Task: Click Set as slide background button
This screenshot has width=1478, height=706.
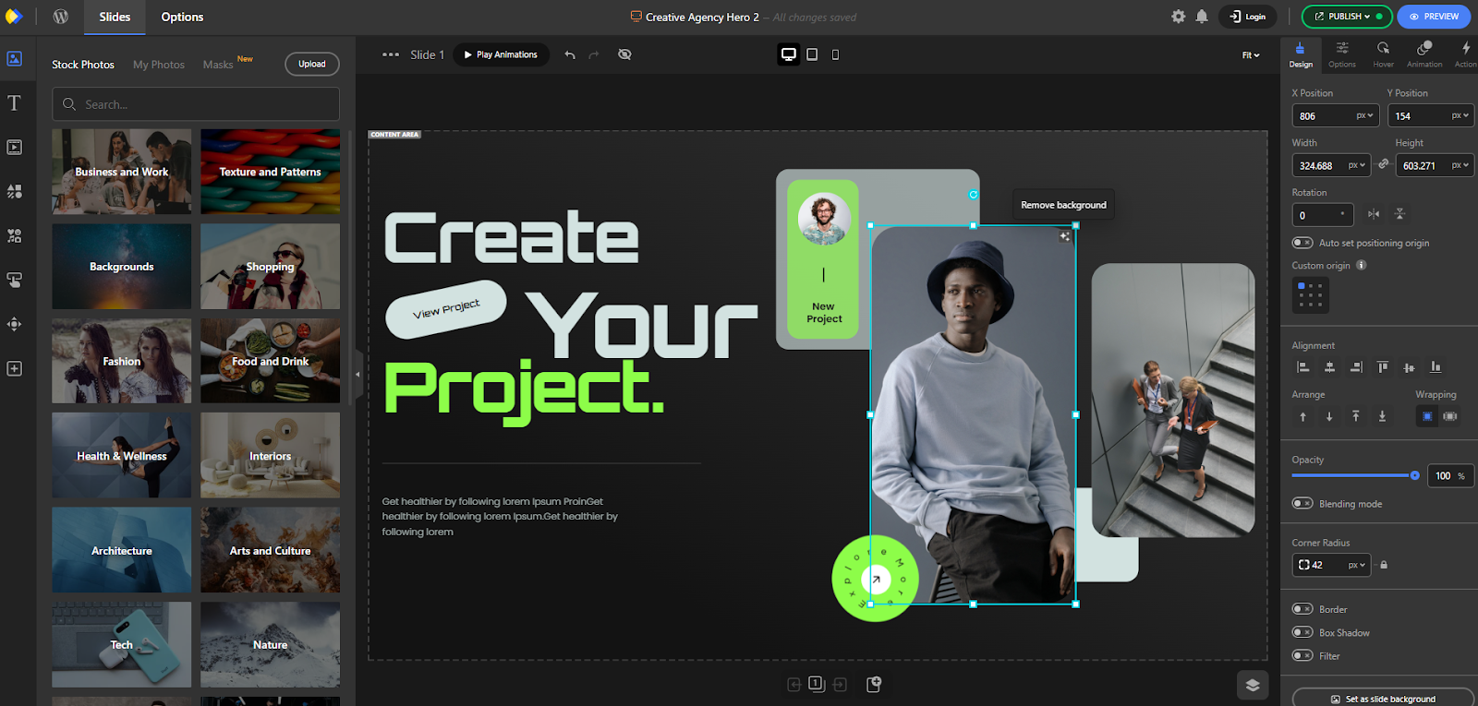Action: click(1383, 699)
